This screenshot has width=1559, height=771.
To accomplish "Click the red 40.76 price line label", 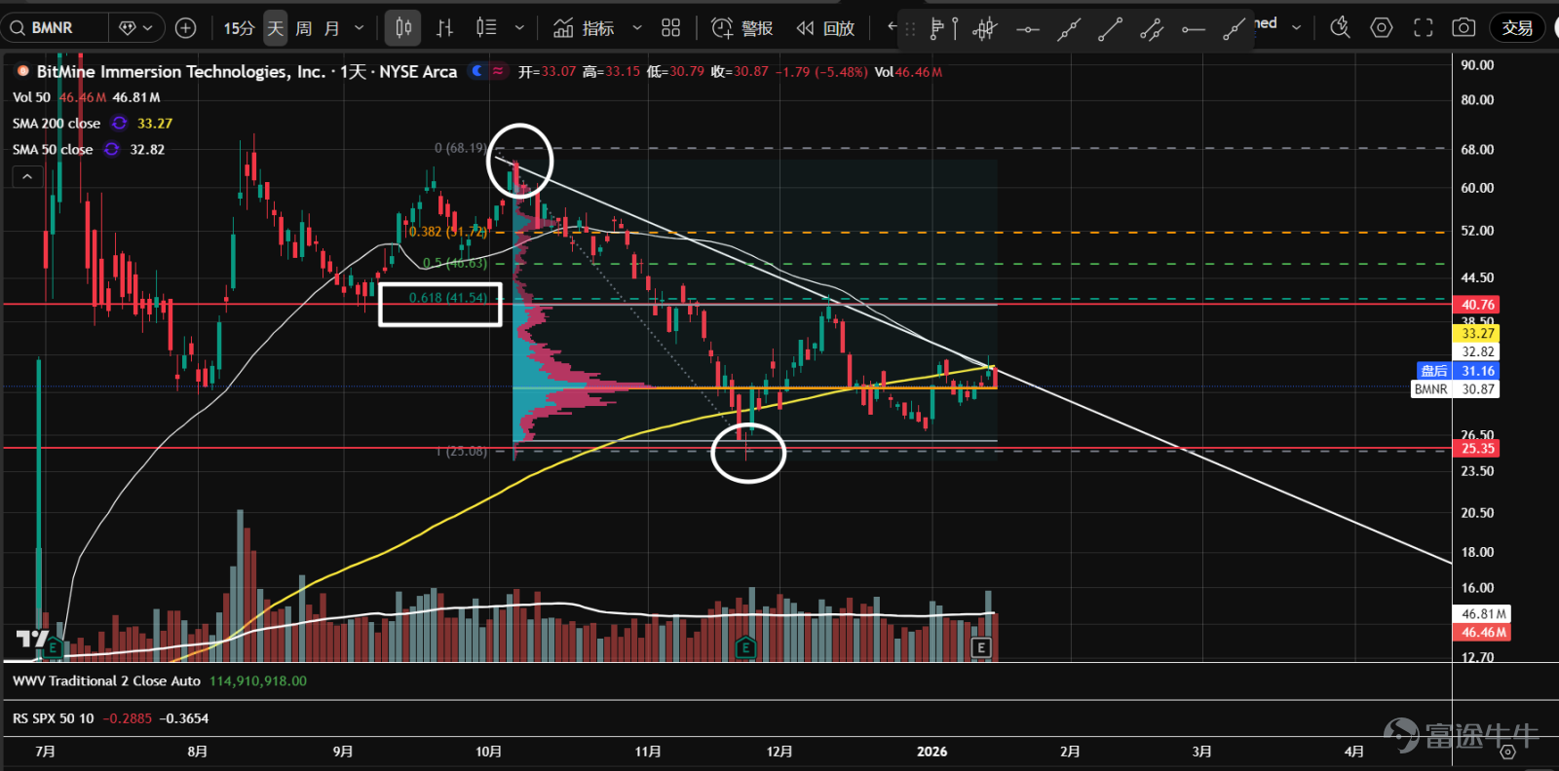I will (1477, 305).
